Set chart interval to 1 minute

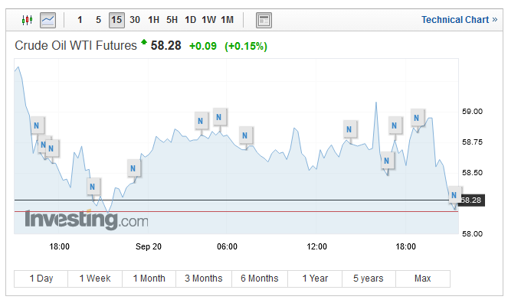[80, 20]
